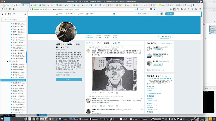The image size is (216, 121).
Task: Open the emacs item in taskbar
Action: (x=84, y=119)
